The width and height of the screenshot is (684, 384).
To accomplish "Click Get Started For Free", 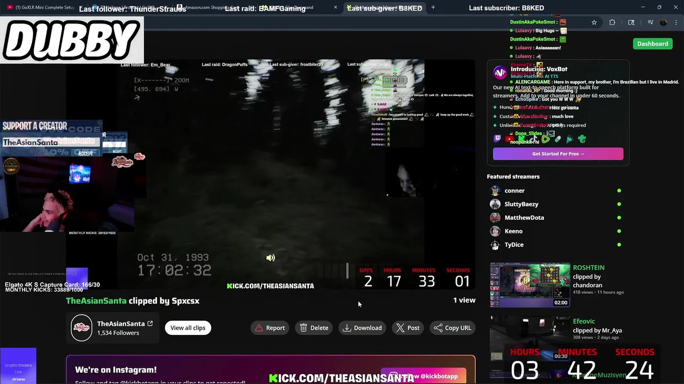I will pyautogui.click(x=558, y=154).
